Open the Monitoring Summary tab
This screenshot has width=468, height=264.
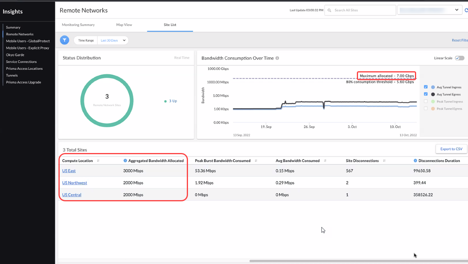[x=78, y=25]
